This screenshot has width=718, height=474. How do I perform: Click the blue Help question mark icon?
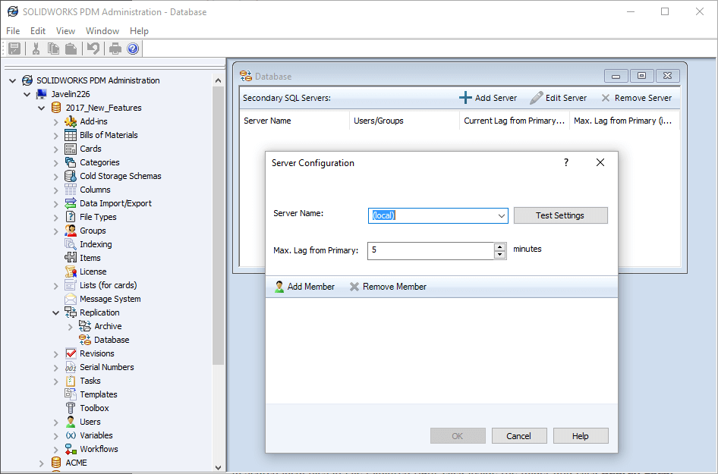click(133, 47)
